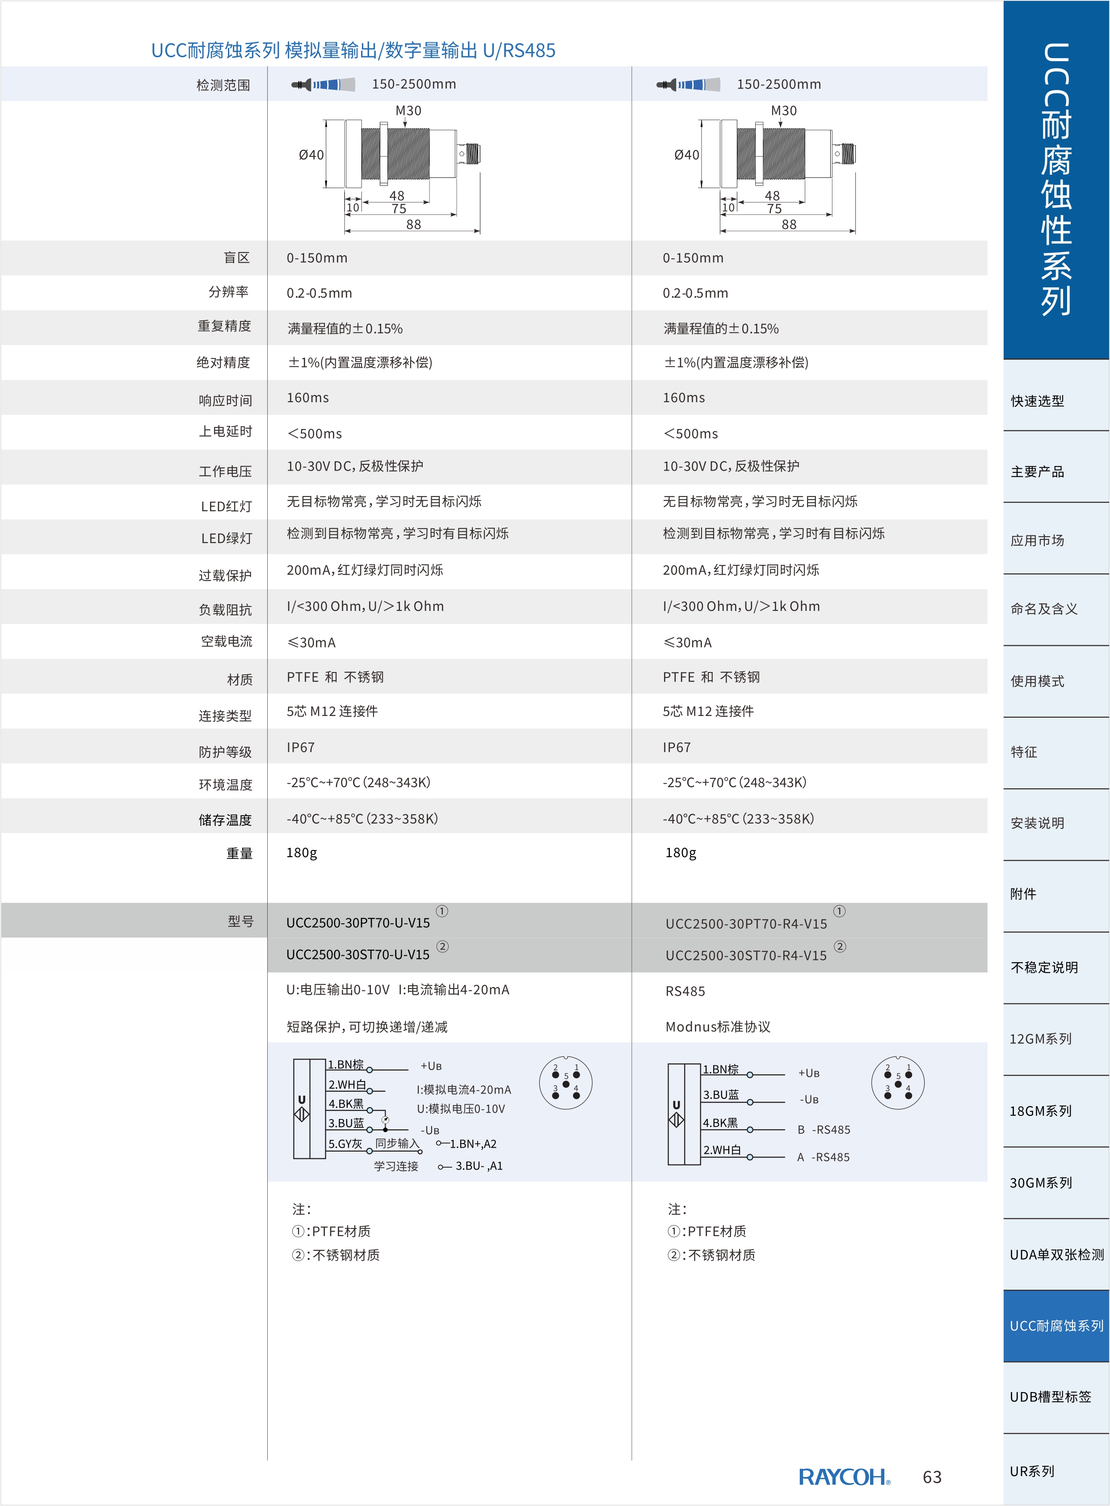Viewport: 1110px width, 1506px height.
Task: Select the 18GM系列 side tab
Action: point(1055,1111)
